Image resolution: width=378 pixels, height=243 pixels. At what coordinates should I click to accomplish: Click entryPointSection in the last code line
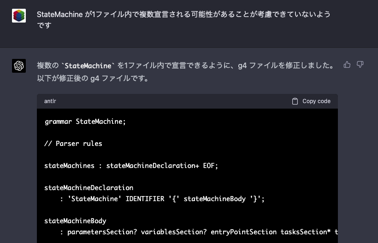coord(244,232)
